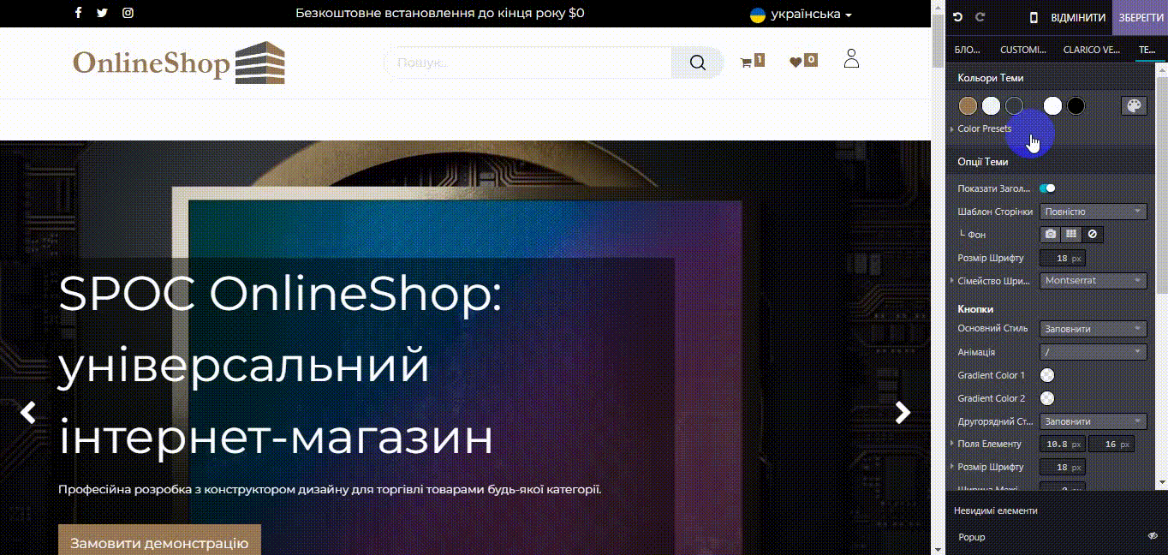Select the image background camera icon

click(x=1050, y=234)
